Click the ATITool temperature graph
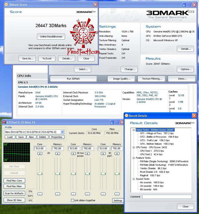This screenshot has width=199, height=214. pyautogui.click(x=17, y=152)
